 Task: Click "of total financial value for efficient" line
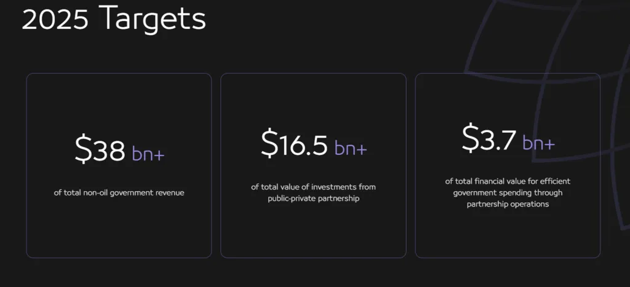click(507, 181)
